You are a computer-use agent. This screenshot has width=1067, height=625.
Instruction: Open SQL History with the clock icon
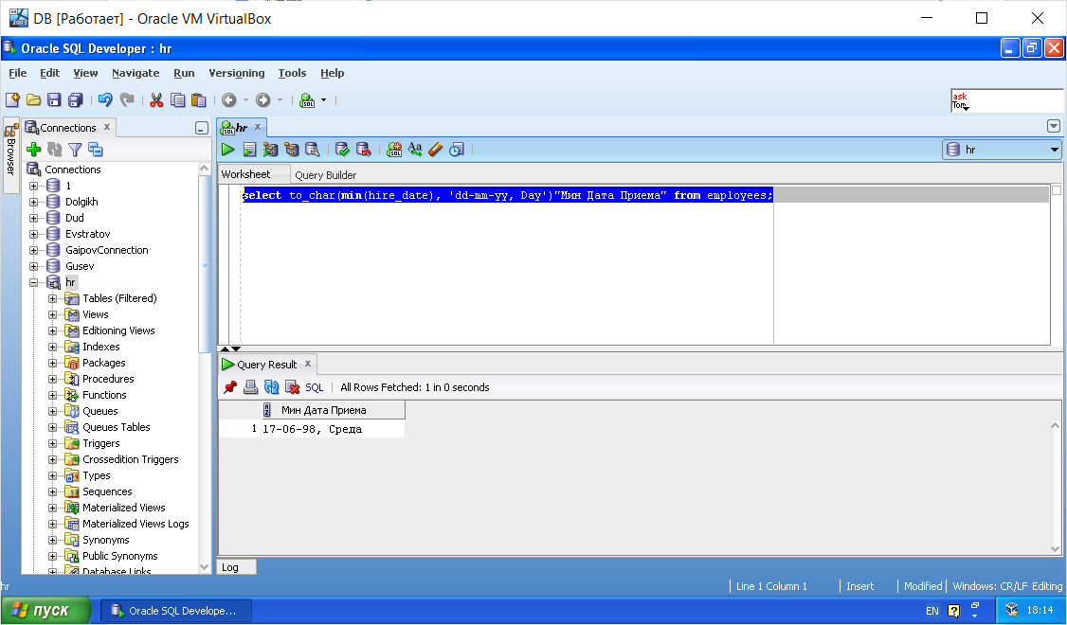click(457, 150)
